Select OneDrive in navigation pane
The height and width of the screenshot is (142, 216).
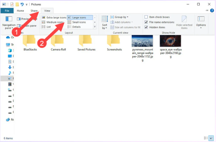(10, 37)
